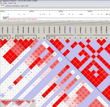
Task: Click marker number 76
Action: tap(86, 38)
